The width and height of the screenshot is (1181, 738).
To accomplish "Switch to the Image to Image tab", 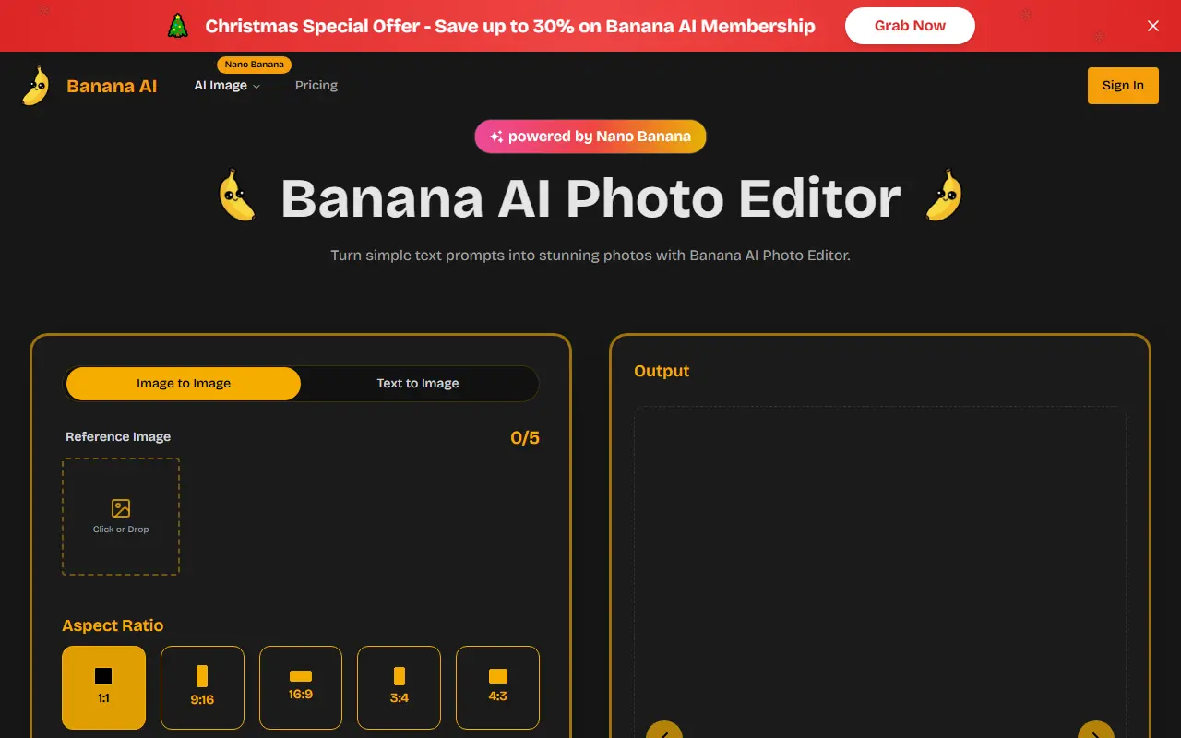I will pos(183,383).
